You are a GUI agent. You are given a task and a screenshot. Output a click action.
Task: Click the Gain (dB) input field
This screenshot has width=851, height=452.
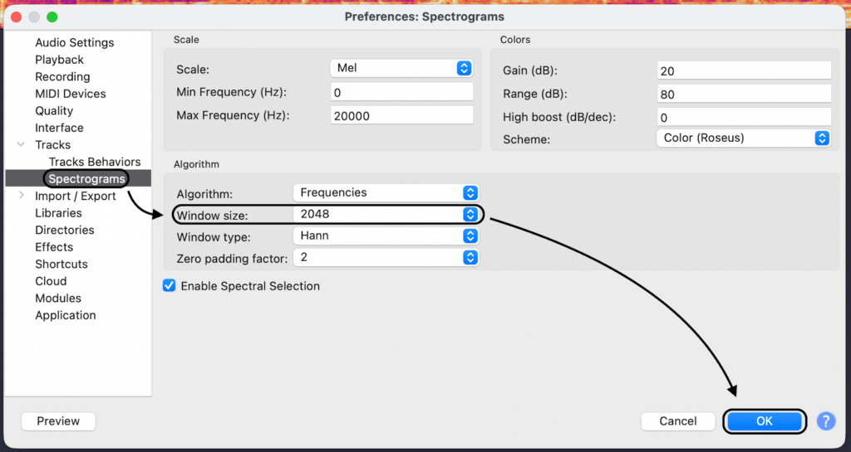(743, 71)
